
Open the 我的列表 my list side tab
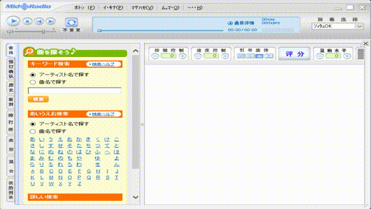pyautogui.click(x=11, y=190)
